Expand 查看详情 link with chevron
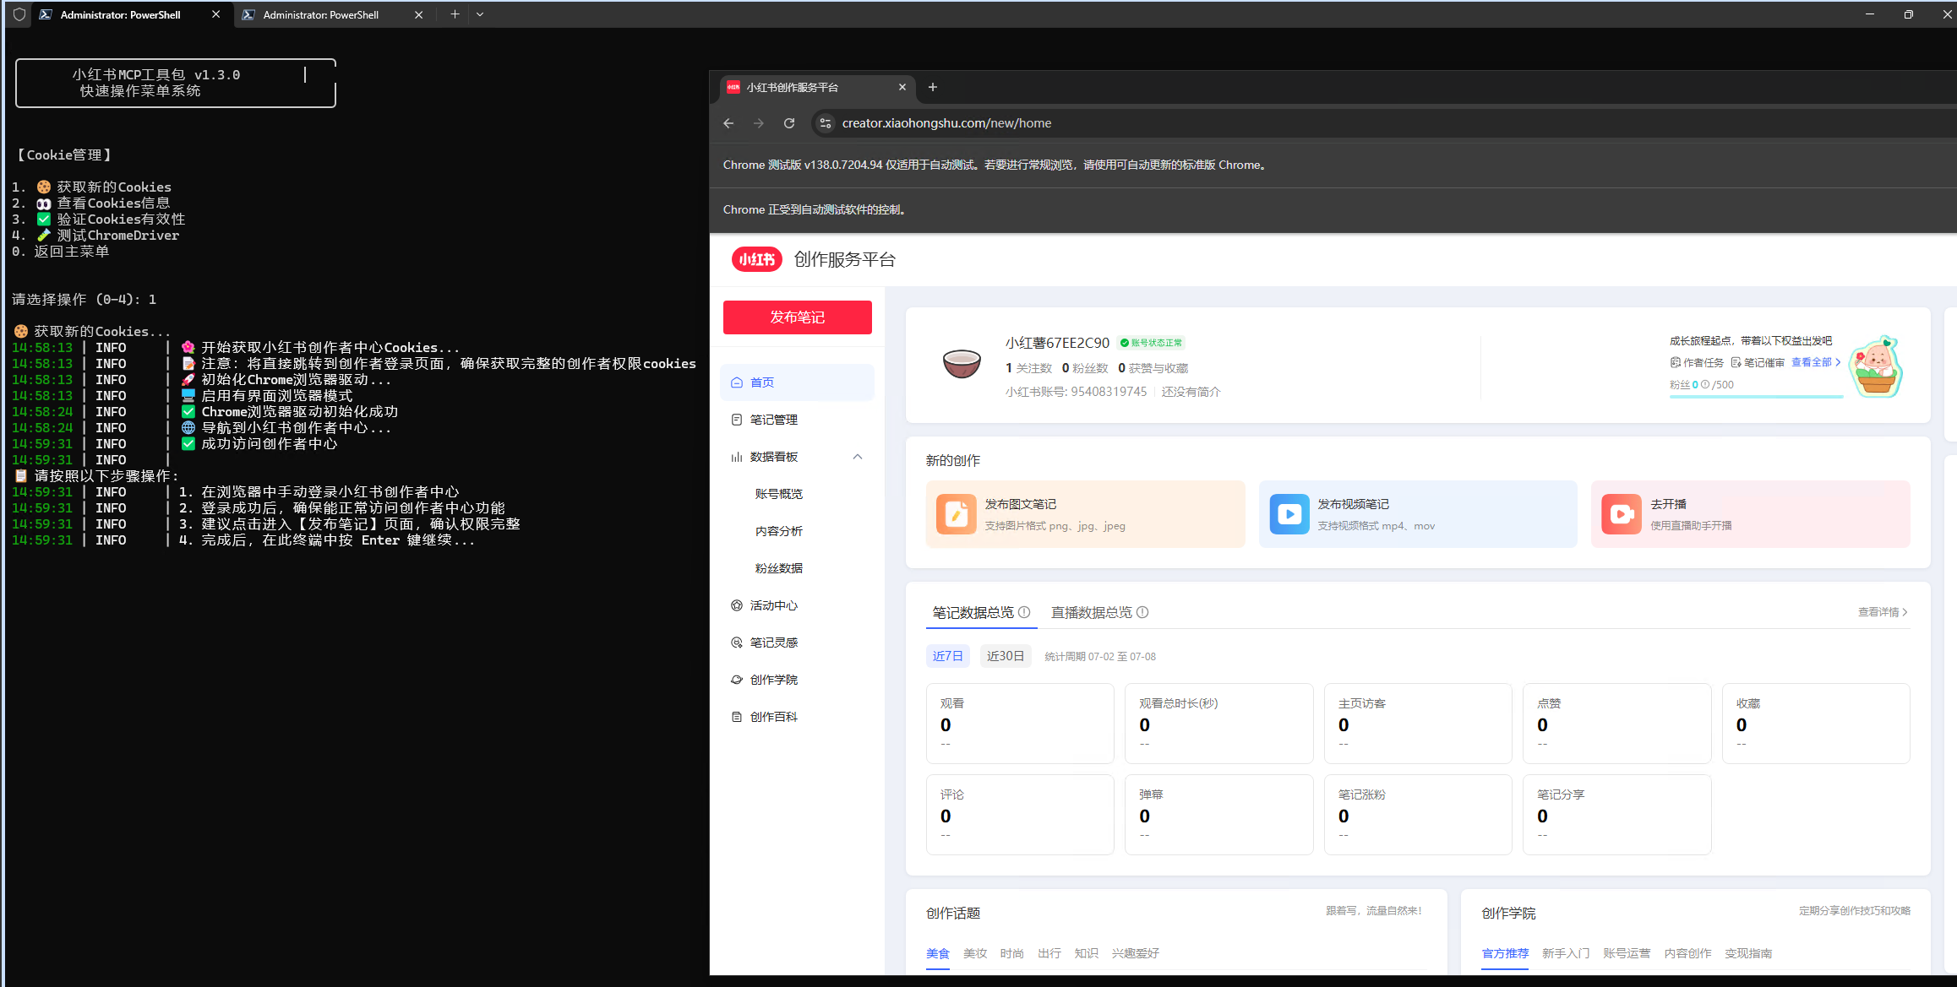The height and width of the screenshot is (987, 1957). coord(1882,612)
